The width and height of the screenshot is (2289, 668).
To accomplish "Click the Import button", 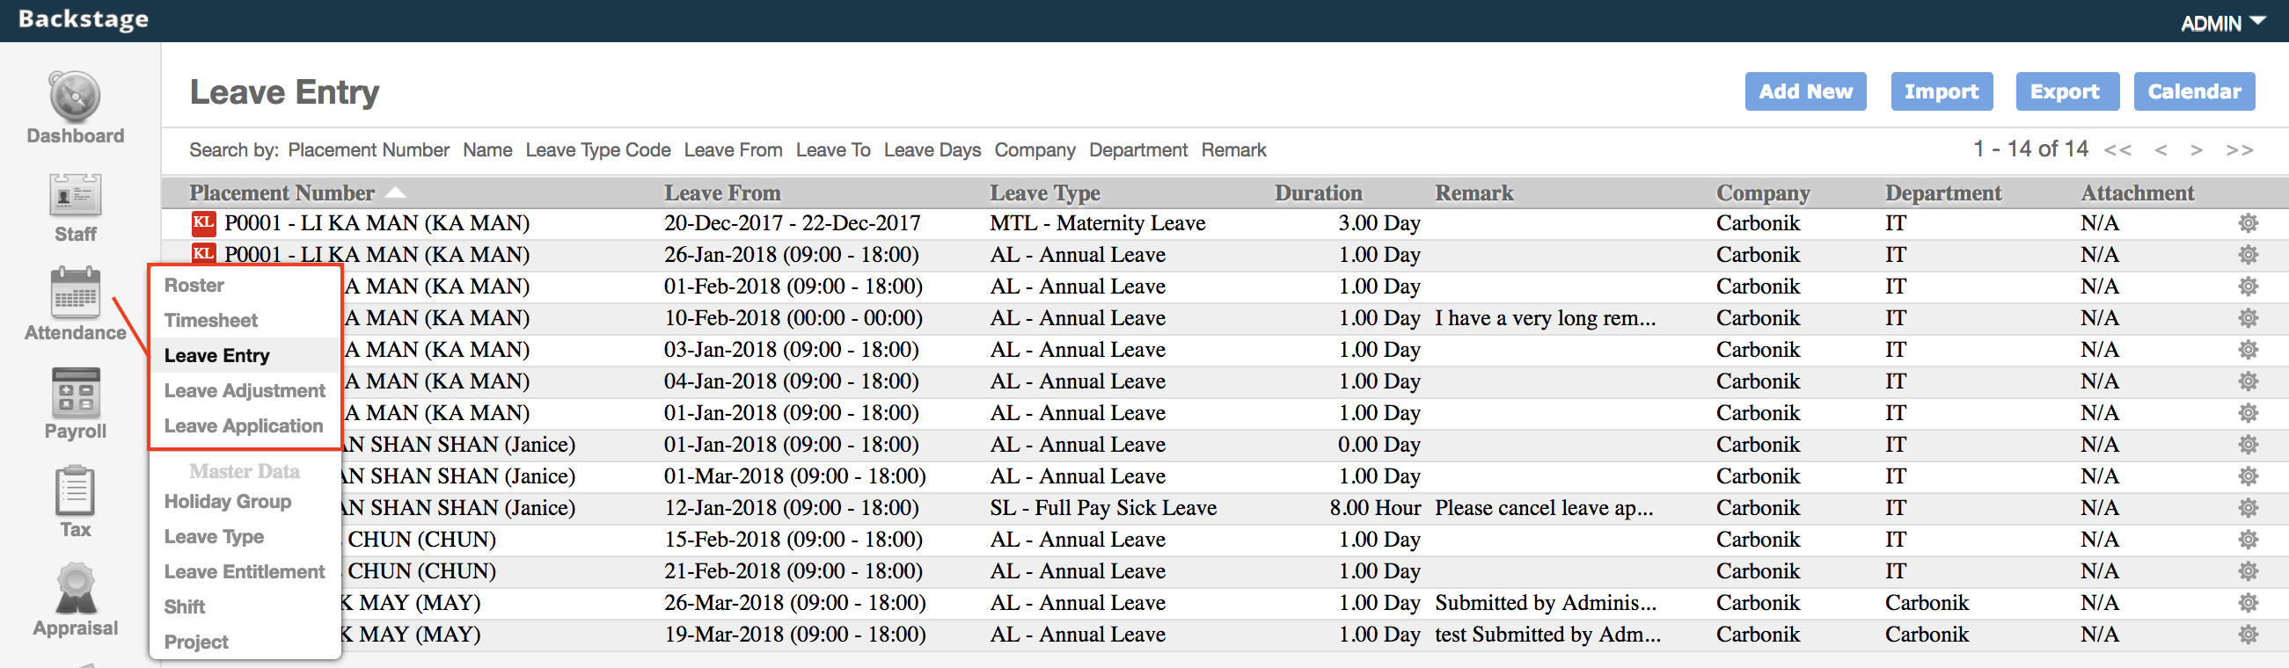I will point(1941,91).
